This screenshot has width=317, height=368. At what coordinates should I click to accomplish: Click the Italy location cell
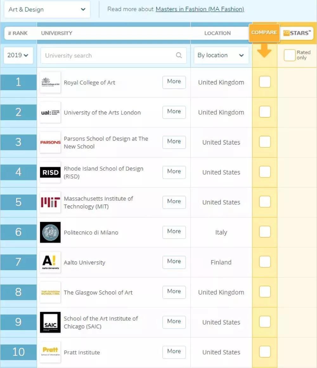click(221, 232)
